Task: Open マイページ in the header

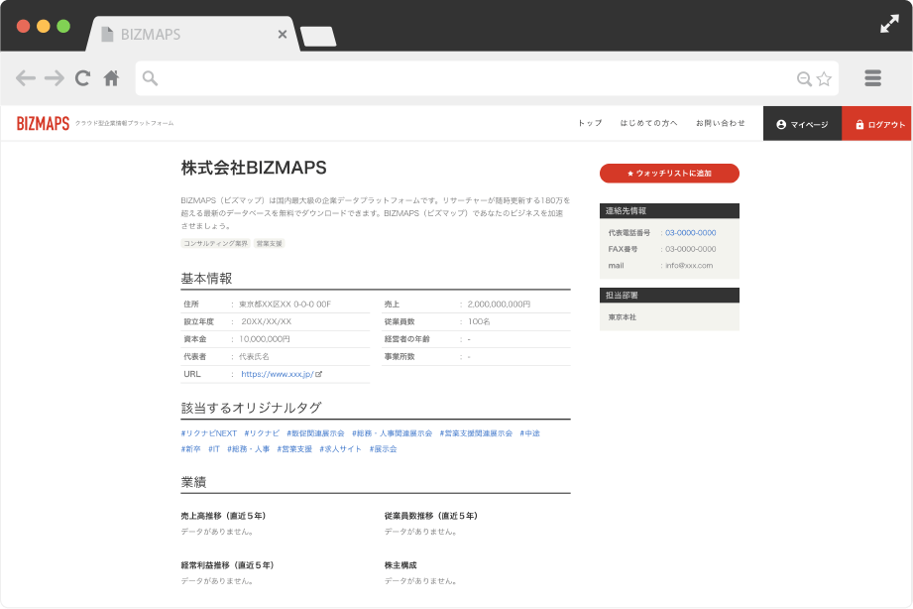Action: (x=802, y=124)
